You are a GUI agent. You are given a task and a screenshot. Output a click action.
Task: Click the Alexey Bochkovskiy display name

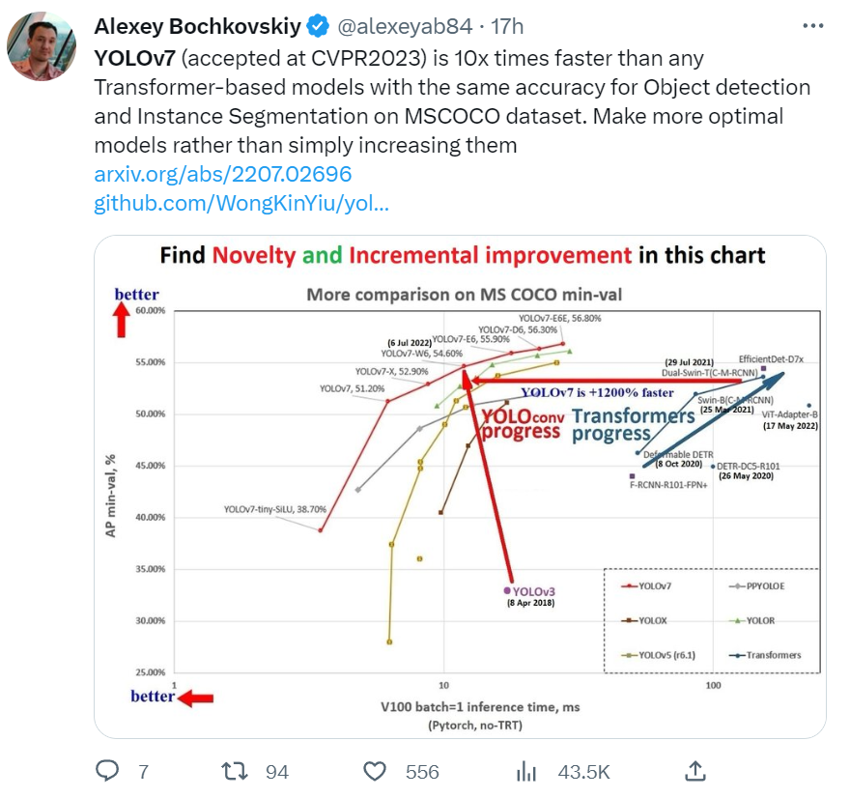tap(197, 26)
